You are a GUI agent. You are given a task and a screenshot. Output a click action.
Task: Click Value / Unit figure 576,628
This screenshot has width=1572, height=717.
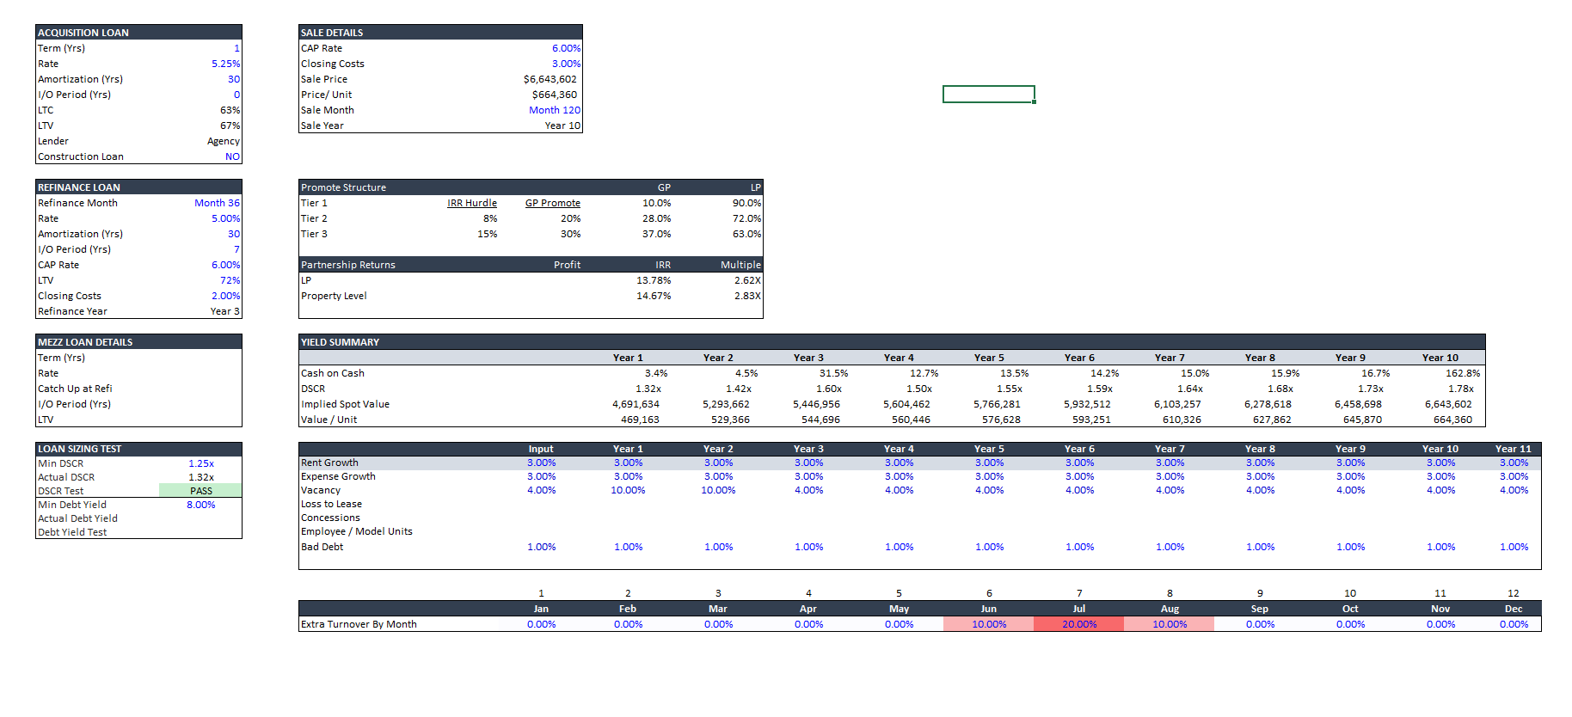click(1002, 420)
